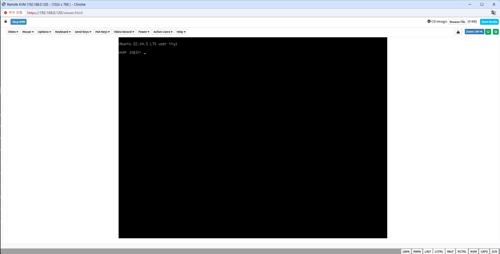Click the CD Image disc icon
Screen dimensions: 500x254
pyautogui.click(x=429, y=21)
